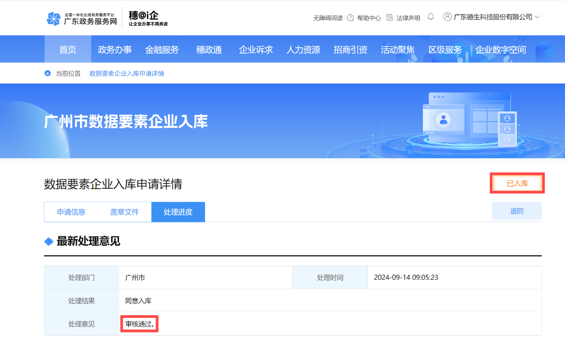Open the 首页 navigation menu item
The height and width of the screenshot is (347, 565).
pyautogui.click(x=68, y=50)
